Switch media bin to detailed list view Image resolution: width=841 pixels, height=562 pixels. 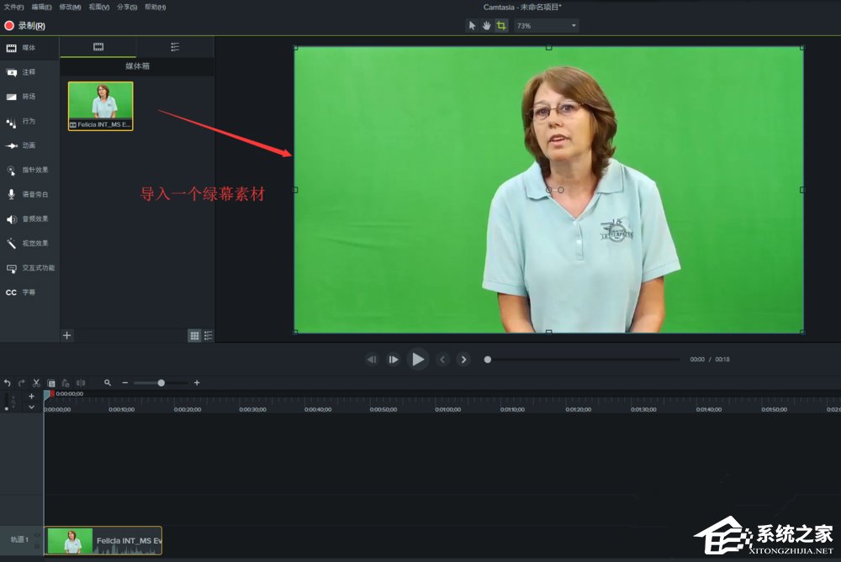pyautogui.click(x=207, y=335)
